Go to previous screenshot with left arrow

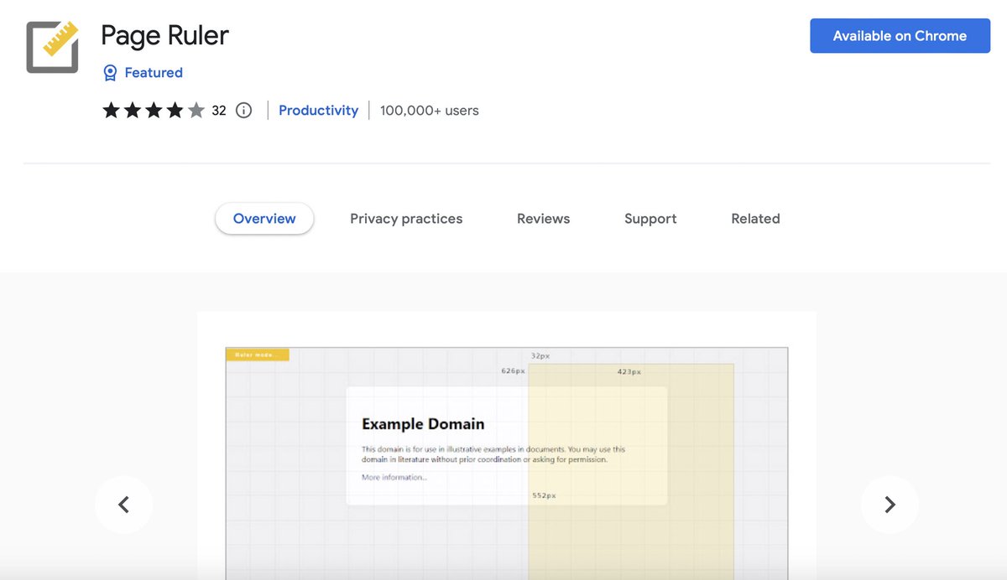pyautogui.click(x=123, y=505)
